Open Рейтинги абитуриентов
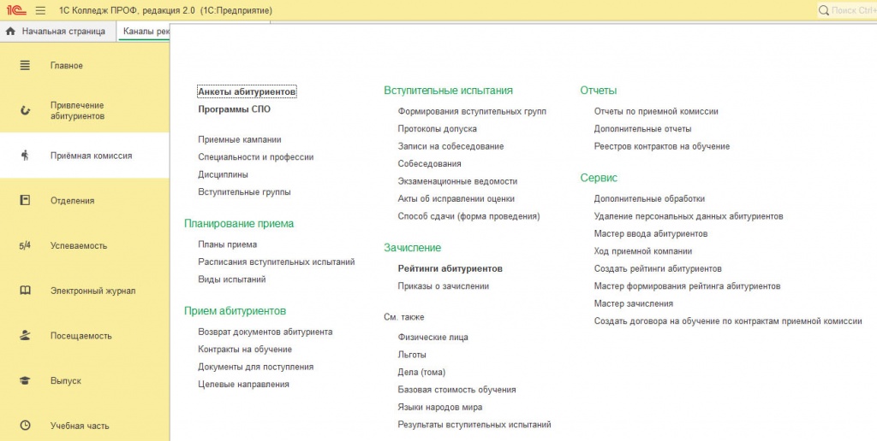The width and height of the screenshot is (877, 441). [450, 268]
